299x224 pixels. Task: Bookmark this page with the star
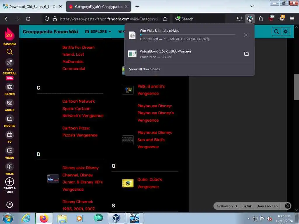pyautogui.click(x=165, y=19)
